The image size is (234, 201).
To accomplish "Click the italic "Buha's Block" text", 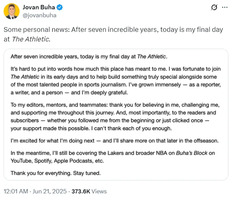I will pyautogui.click(x=192, y=153).
